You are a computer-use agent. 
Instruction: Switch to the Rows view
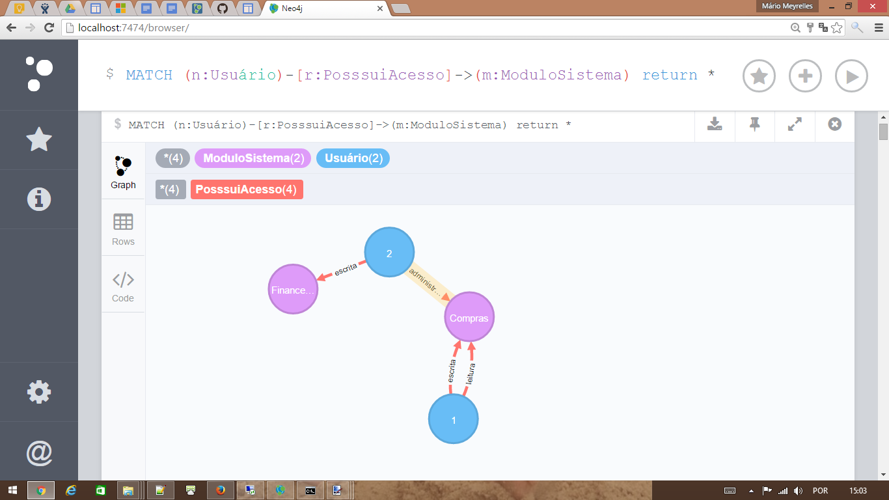[x=122, y=229]
